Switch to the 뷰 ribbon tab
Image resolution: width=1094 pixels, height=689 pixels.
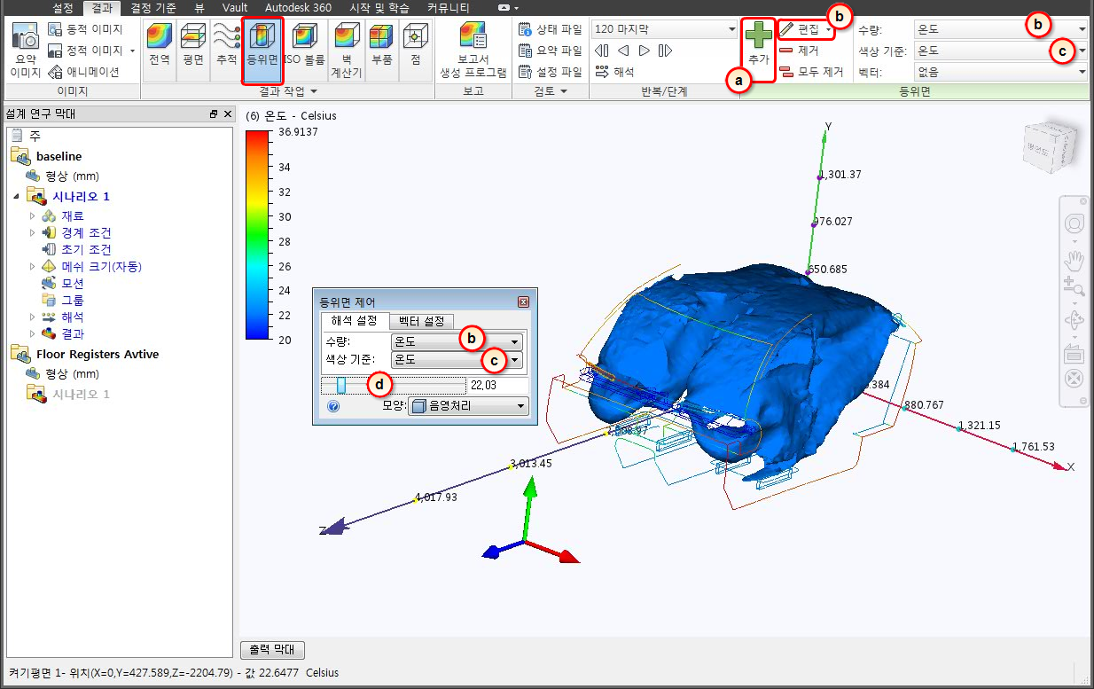[199, 8]
